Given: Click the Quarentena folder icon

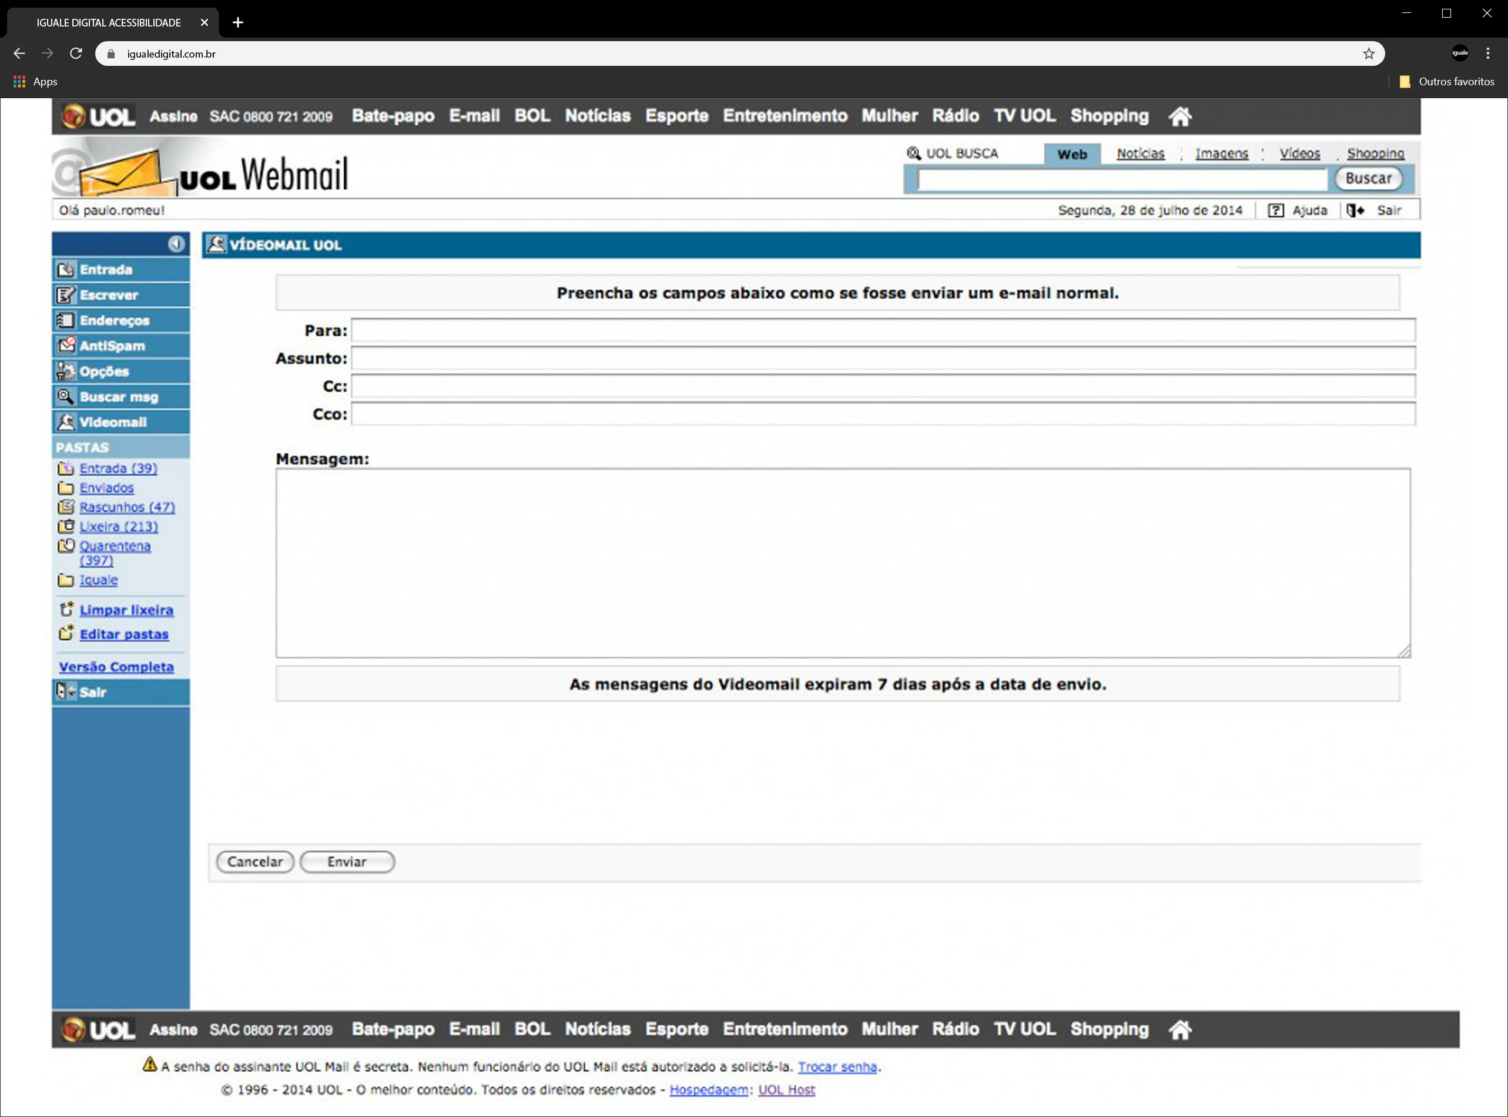Looking at the screenshot, I should click(x=66, y=546).
